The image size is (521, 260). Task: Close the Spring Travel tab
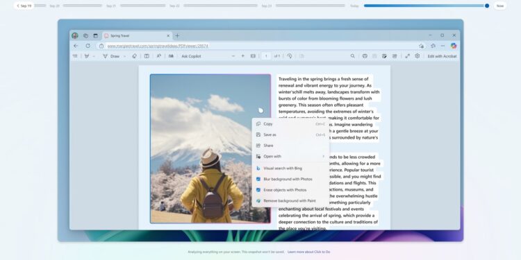point(168,35)
